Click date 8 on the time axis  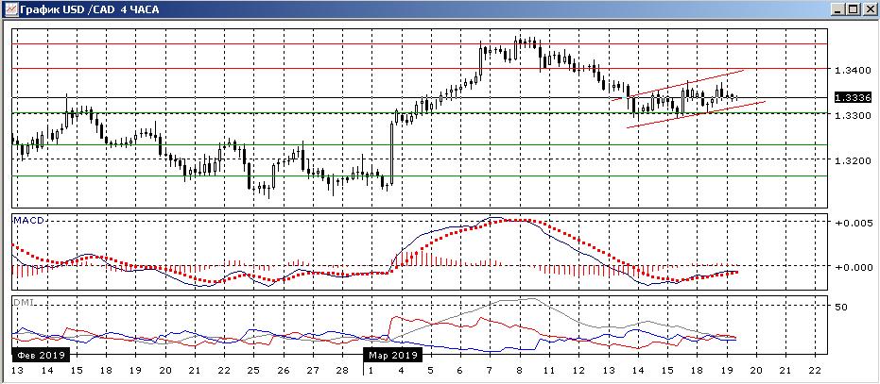tap(518, 372)
